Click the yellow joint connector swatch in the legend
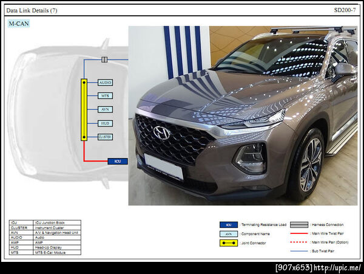Viewport: 364px width, 274px height. pyautogui.click(x=229, y=243)
